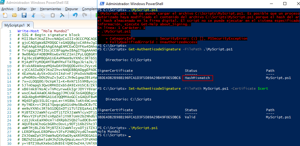The image size is (300, 146).
Task: Click line number 1 in the editor gutter
Action: coord(10,31)
